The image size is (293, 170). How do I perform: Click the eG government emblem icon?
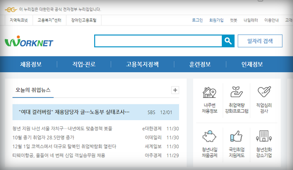pos(11,9)
